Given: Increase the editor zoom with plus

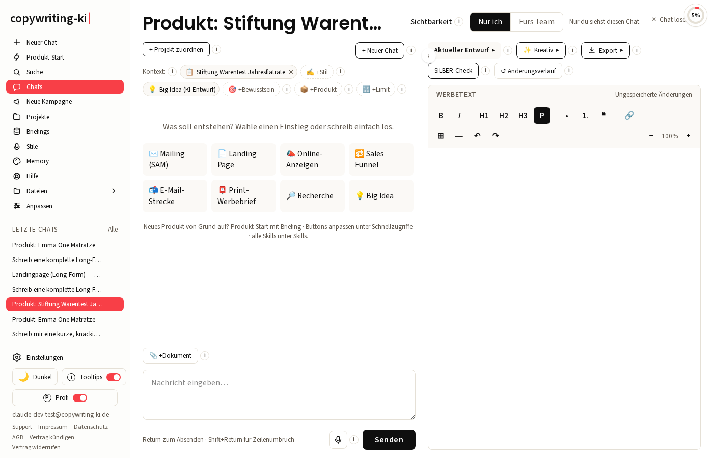Looking at the screenshot, I should click(x=688, y=136).
